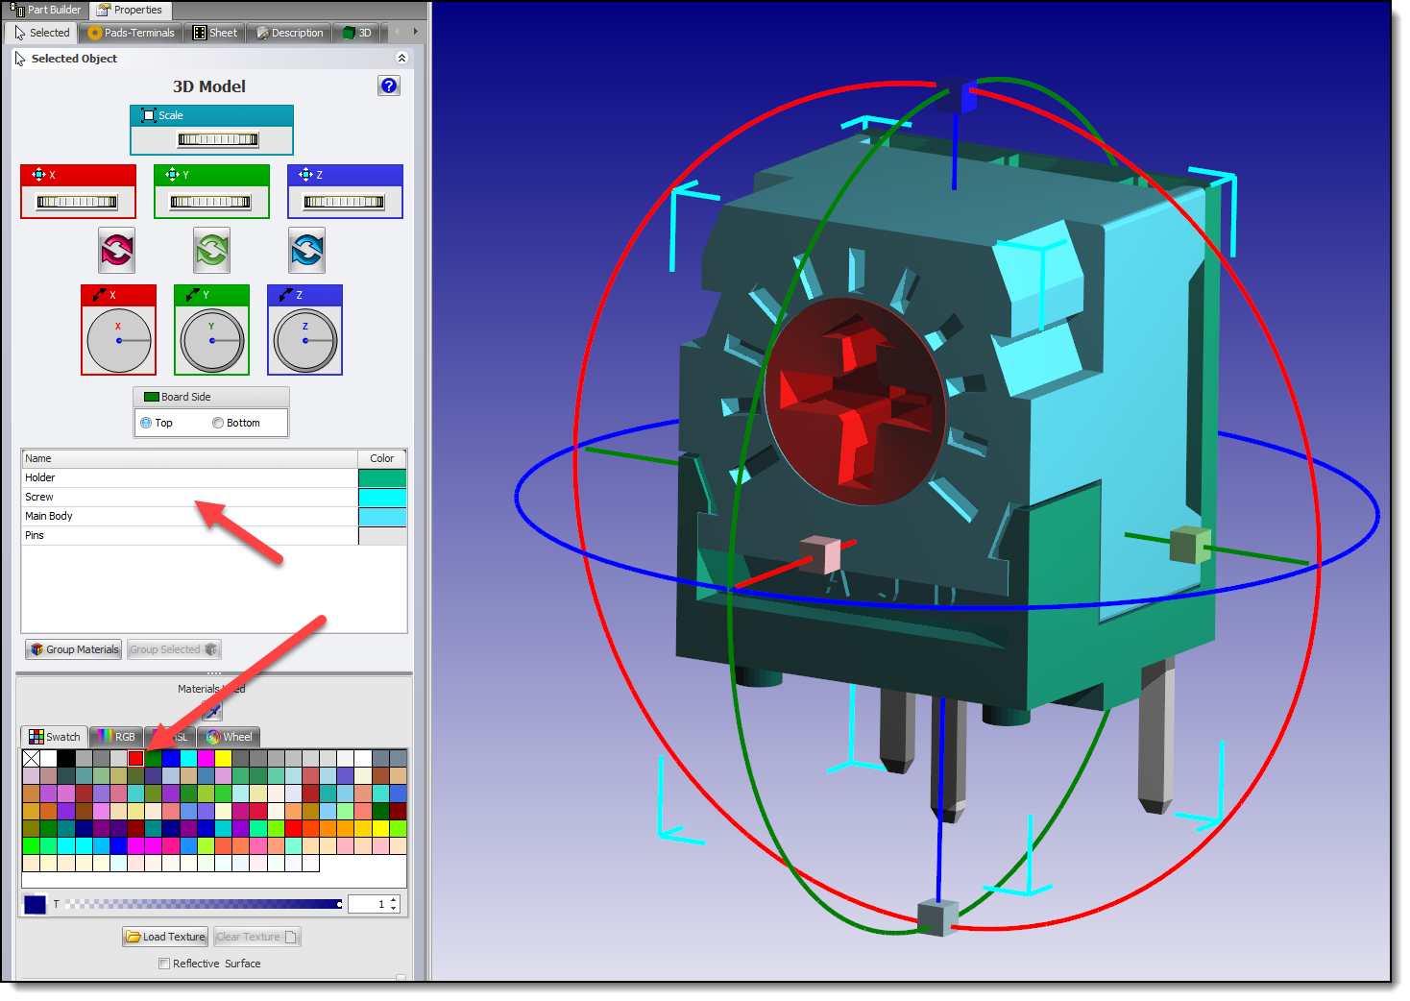The width and height of the screenshot is (1410, 1001).
Task: Select the Screw material row
Action: coord(214,497)
